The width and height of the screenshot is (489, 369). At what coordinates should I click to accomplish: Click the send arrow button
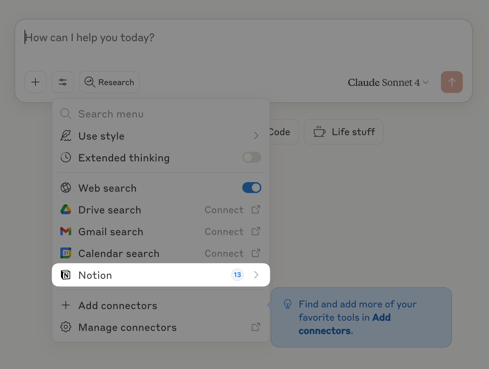pyautogui.click(x=452, y=82)
